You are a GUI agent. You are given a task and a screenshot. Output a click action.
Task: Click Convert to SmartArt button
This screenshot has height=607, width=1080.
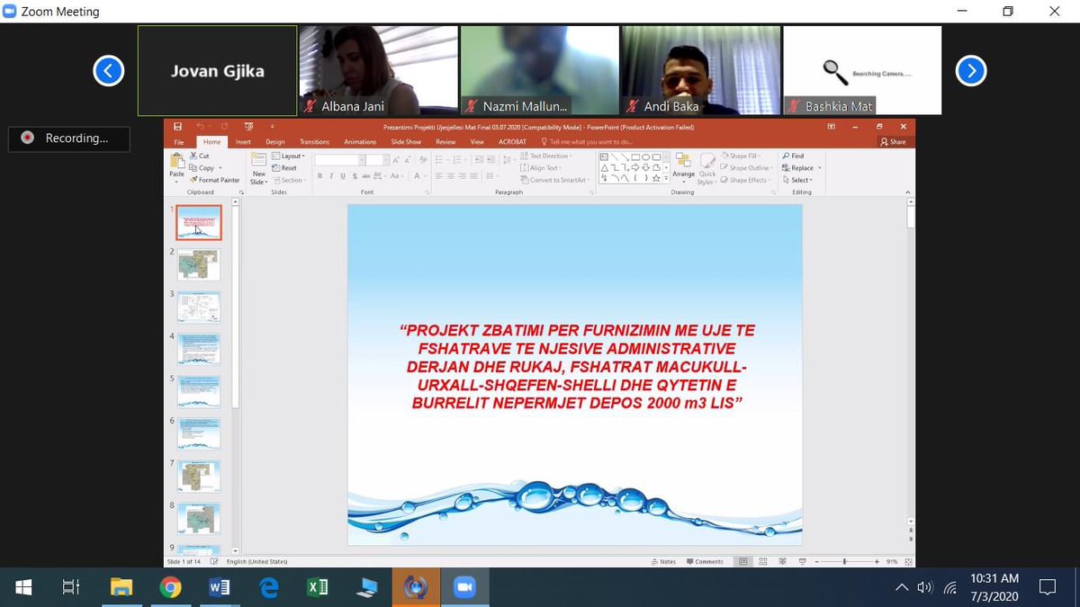point(553,180)
